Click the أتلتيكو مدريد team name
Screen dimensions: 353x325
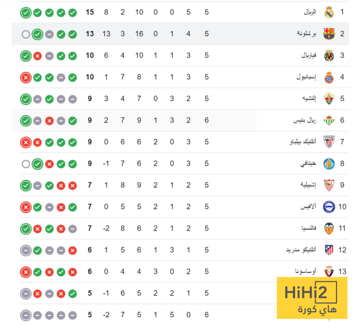pyautogui.click(x=301, y=249)
